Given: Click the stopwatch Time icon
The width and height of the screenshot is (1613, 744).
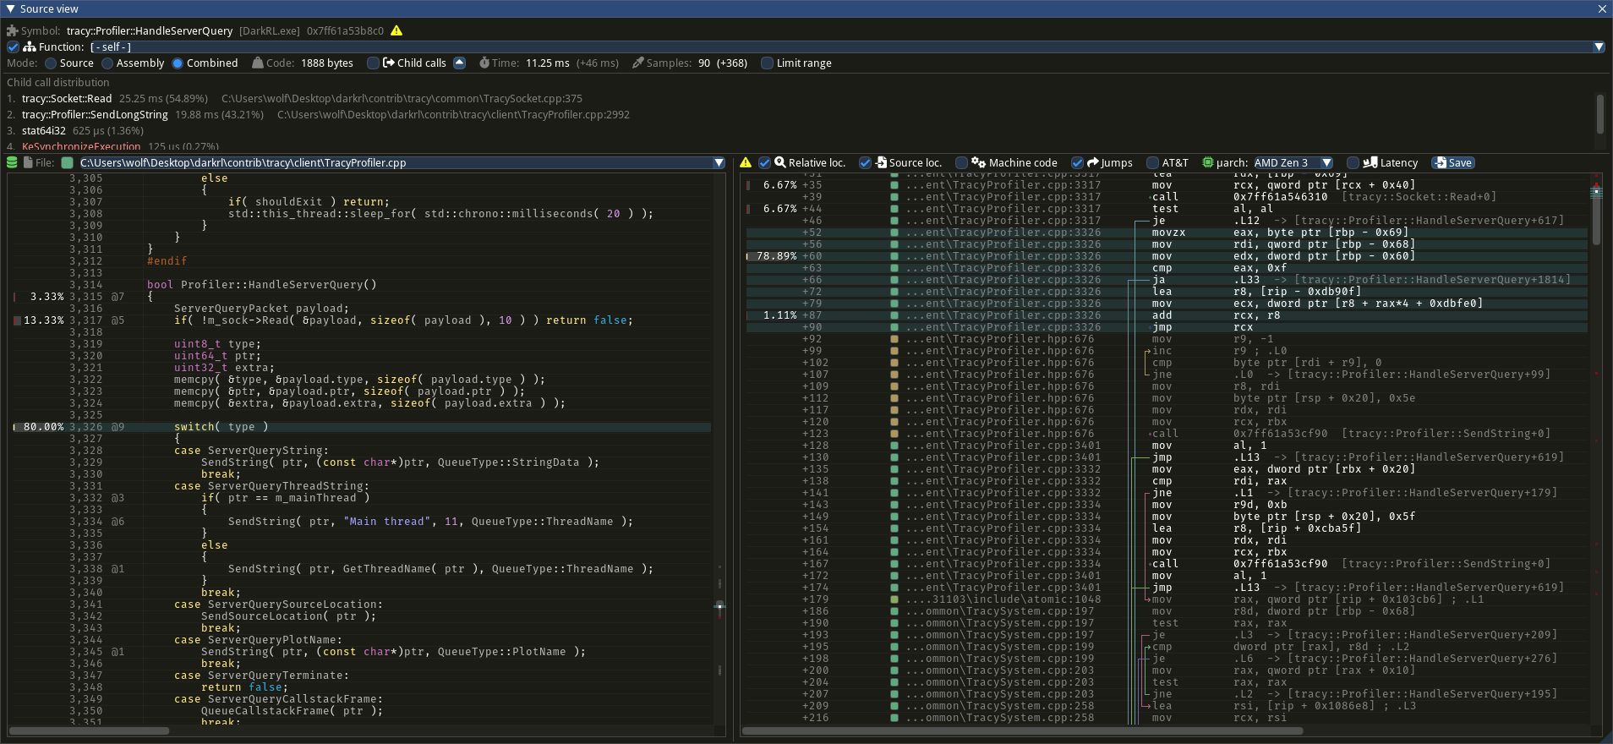Looking at the screenshot, I should point(484,63).
